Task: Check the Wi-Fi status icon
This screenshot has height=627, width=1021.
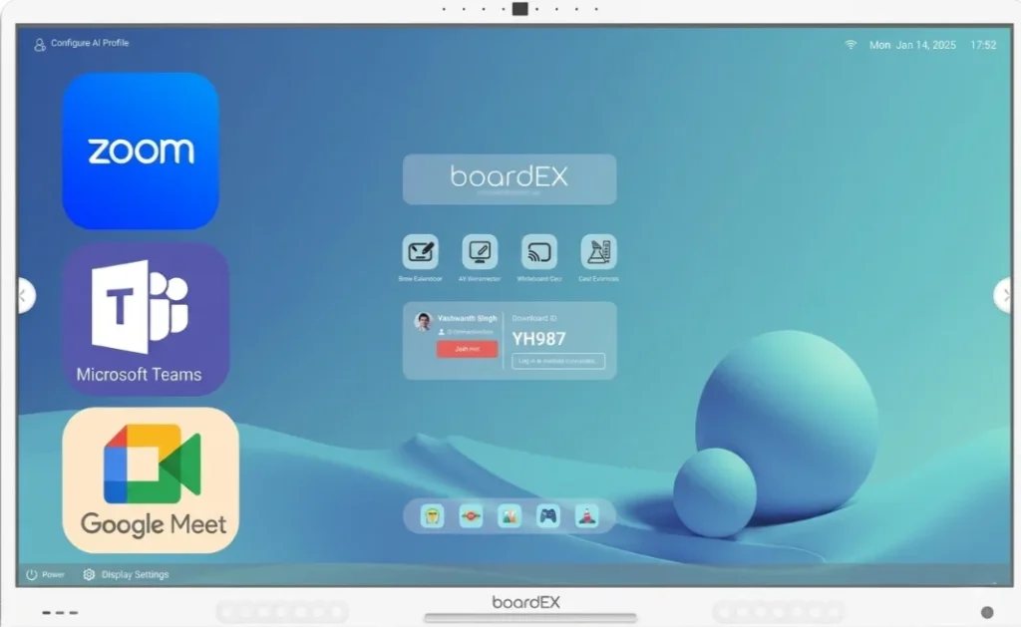Action: tap(851, 44)
